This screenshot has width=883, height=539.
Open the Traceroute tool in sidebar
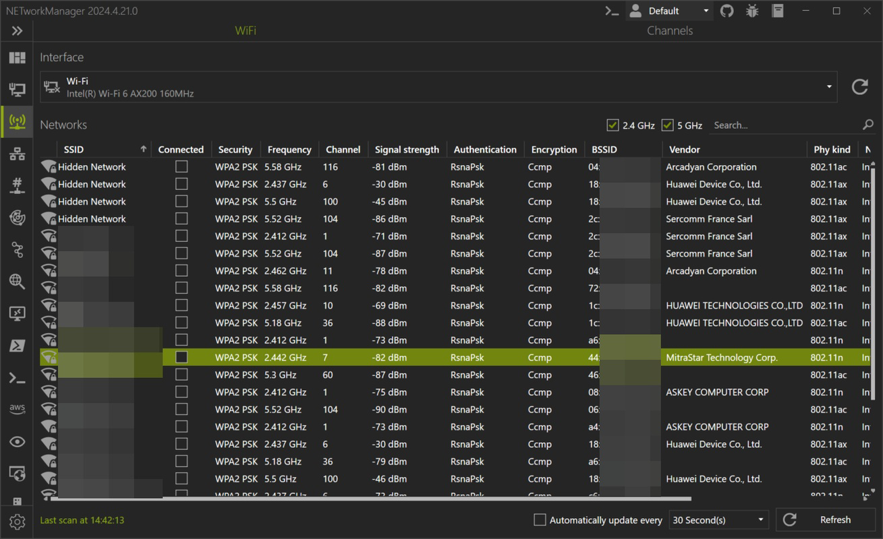[17, 250]
